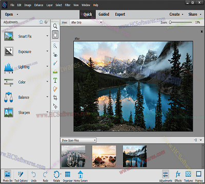
Task: Go to the Home Screen
Action: click(80, 176)
